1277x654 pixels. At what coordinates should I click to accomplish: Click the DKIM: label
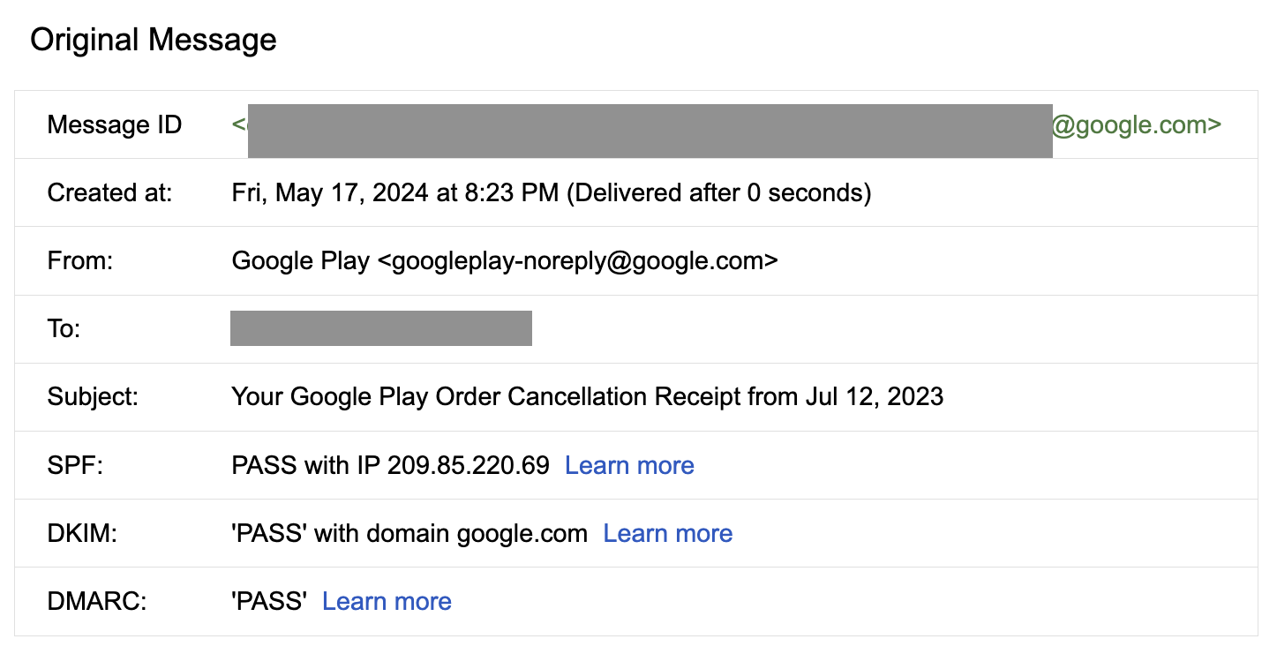click(x=81, y=533)
